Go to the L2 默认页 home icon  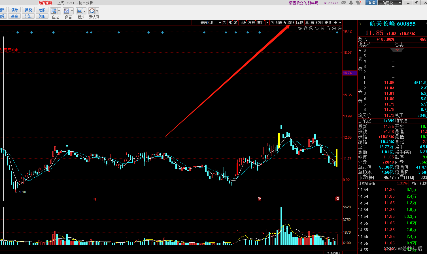pyautogui.click(x=92, y=11)
